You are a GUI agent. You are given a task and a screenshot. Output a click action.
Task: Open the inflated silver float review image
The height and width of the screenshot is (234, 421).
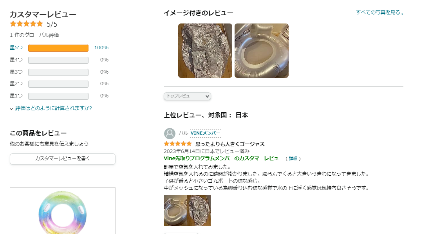(x=261, y=50)
